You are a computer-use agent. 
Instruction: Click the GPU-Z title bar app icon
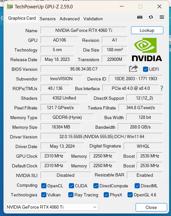[10, 7]
